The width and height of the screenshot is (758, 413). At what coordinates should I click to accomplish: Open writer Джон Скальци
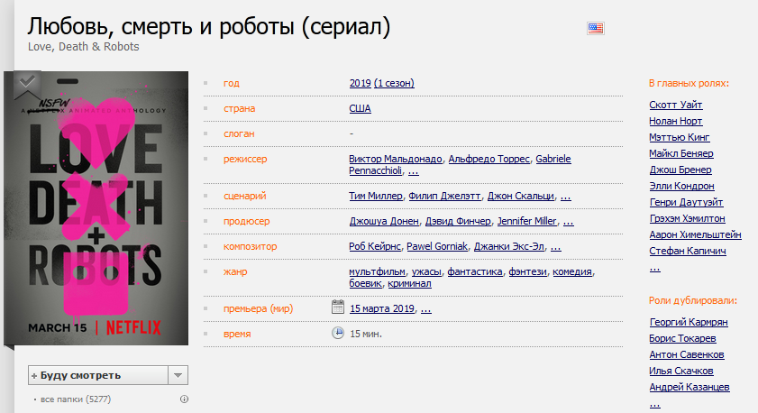[x=520, y=196]
